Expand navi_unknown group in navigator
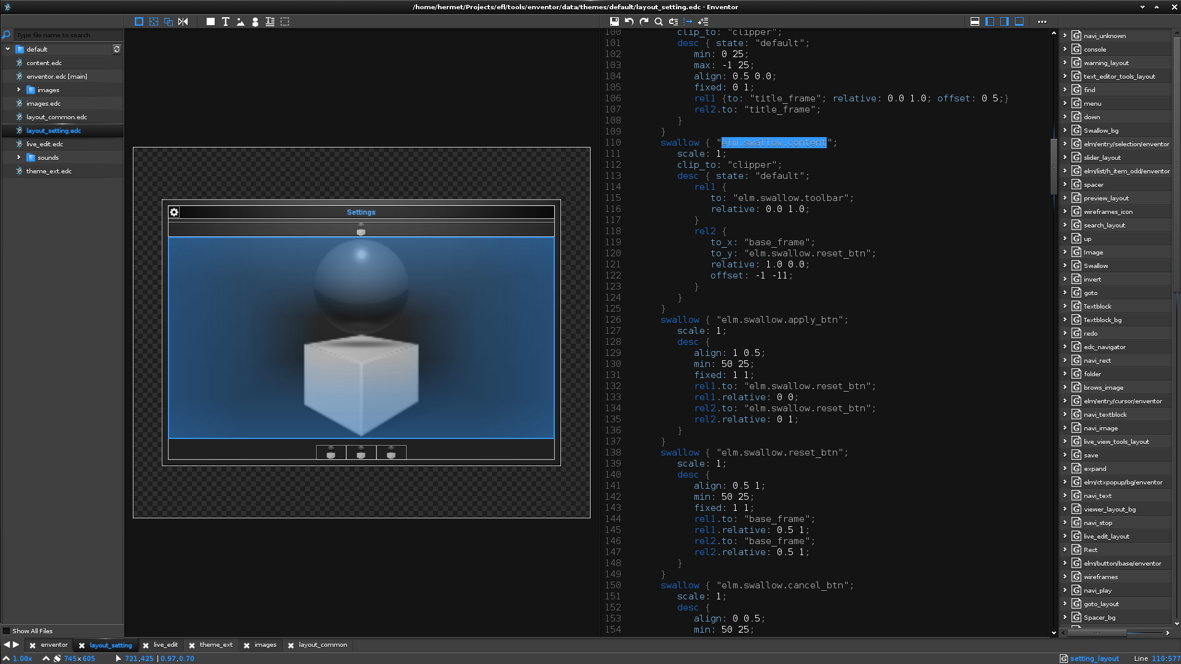Screen dimensions: 1181x664 click(1065, 36)
